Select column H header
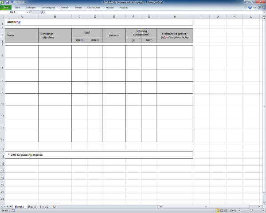 pos(175,17)
